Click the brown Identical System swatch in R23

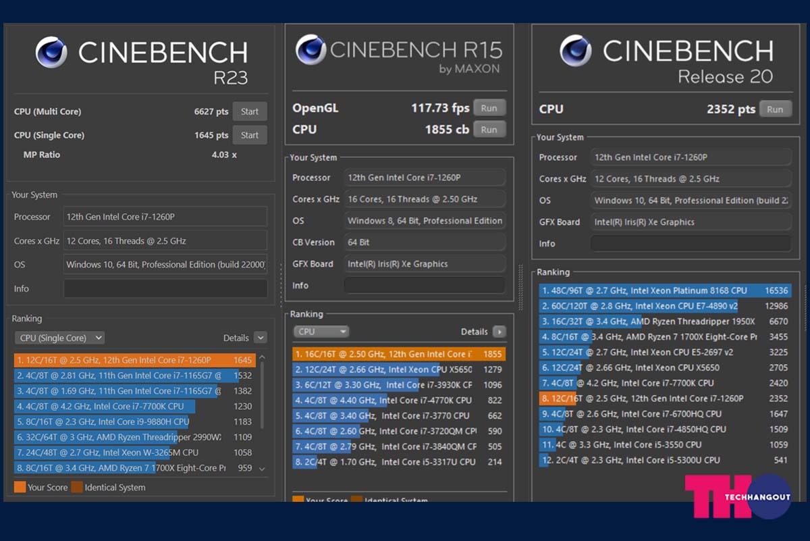click(76, 487)
